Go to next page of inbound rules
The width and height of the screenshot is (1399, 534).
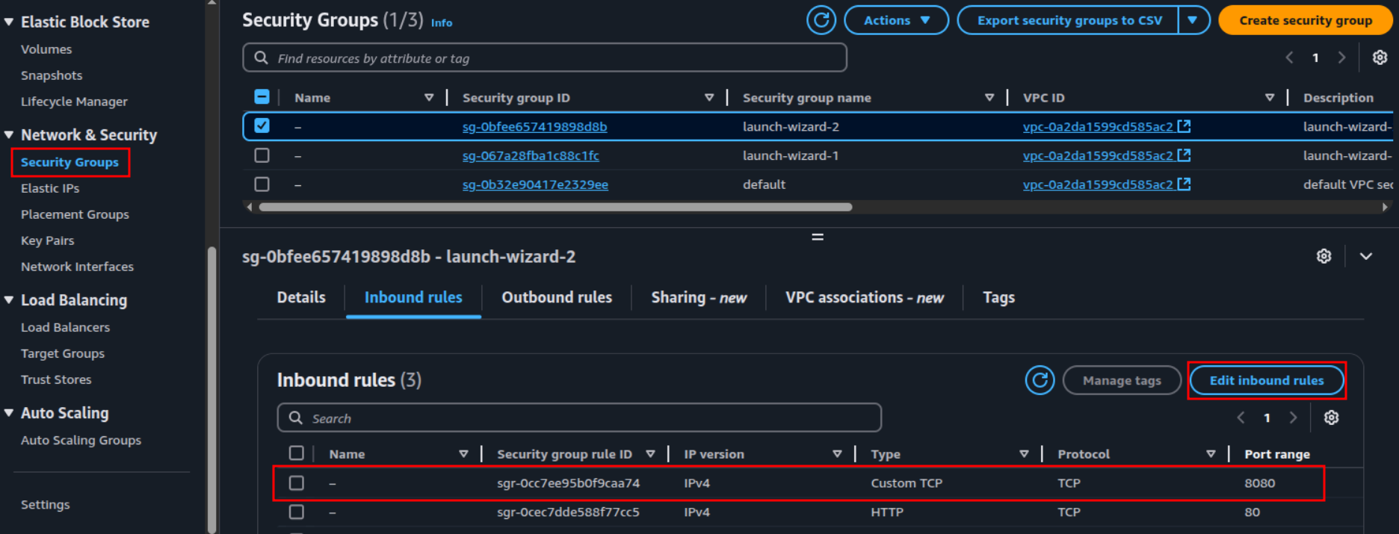[x=1293, y=417]
